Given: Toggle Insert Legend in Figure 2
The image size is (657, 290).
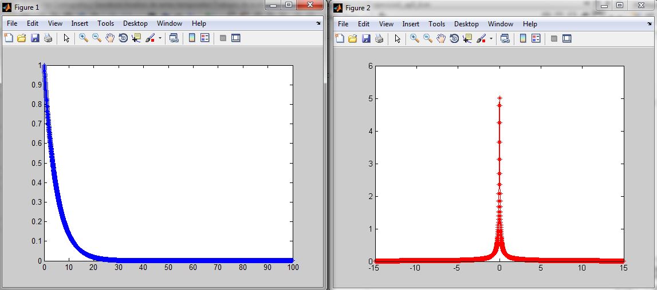Looking at the screenshot, I should point(536,38).
